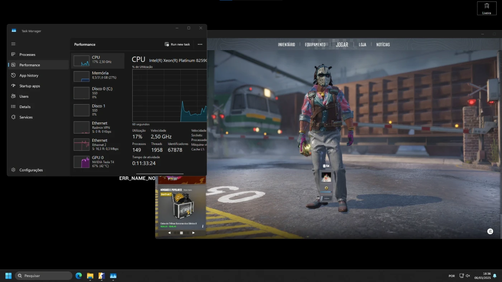The height and width of the screenshot is (282, 502).
Task: Open the EQUIPAMENTO game menu
Action: [x=315, y=45]
